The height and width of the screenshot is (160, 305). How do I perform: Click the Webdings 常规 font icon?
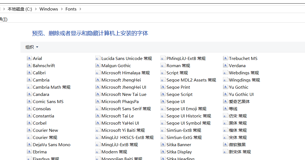coord(225,73)
